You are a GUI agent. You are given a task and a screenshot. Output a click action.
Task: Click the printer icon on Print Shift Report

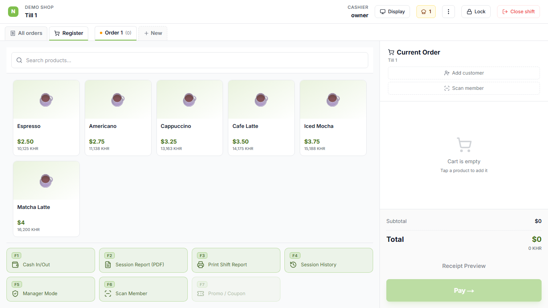click(201, 265)
